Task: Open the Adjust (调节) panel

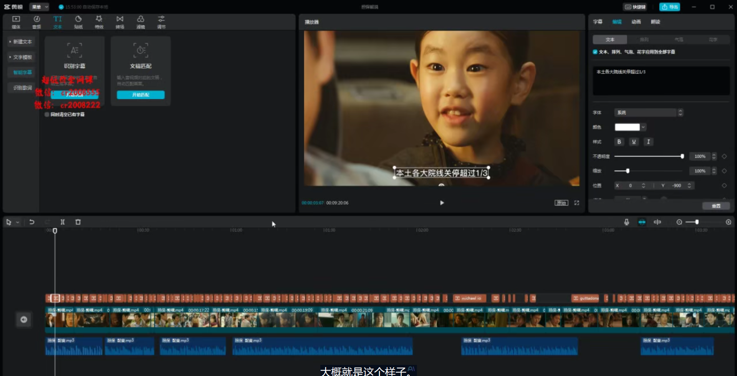Action: (161, 22)
